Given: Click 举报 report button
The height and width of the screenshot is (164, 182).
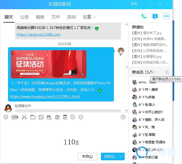Looking at the screenshot, I should [134, 4].
